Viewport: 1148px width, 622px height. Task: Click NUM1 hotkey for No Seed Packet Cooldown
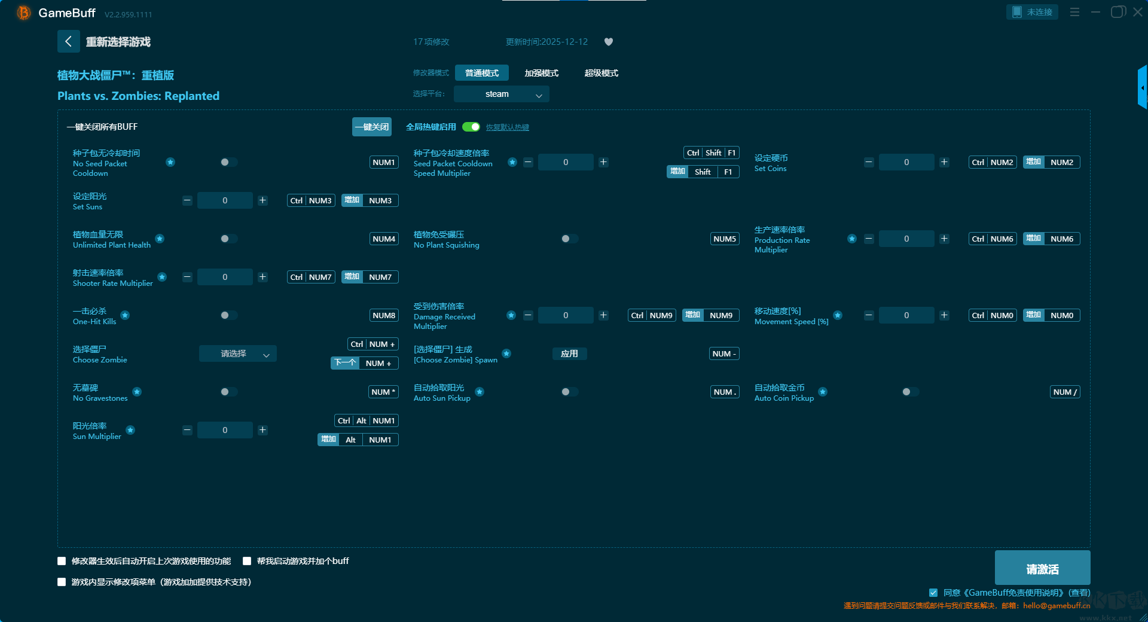click(x=384, y=162)
